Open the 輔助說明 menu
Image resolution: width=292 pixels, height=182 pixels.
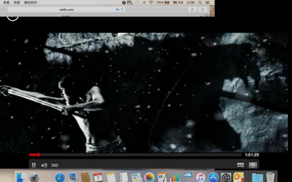coord(30,2)
